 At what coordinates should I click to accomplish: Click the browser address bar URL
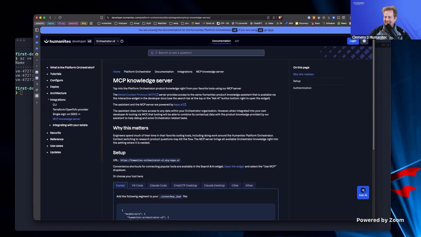(x=161, y=17)
